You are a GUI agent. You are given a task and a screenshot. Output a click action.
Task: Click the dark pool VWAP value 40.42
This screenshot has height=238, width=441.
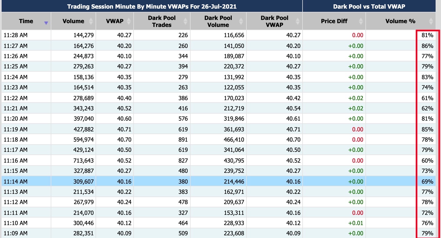(293, 98)
